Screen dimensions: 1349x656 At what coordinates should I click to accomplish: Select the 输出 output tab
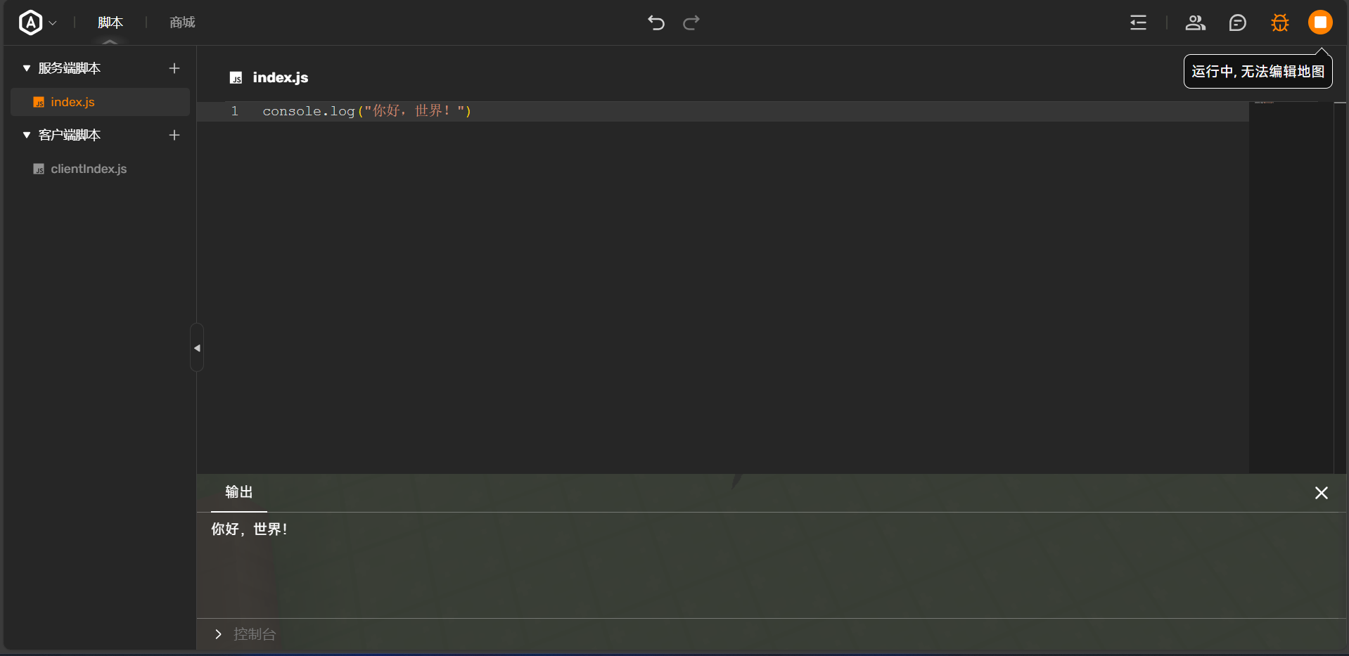click(238, 492)
